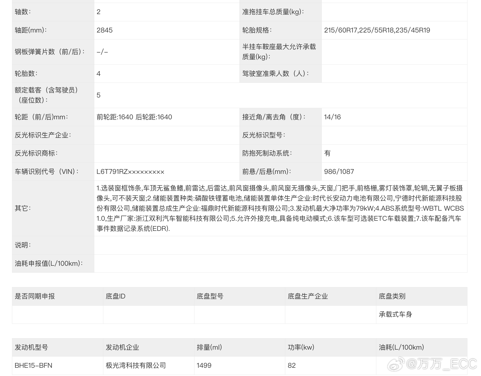Click the 半挂车鞍座最大允许承载质量(kg) label
This screenshot has width=481, height=376.
coord(279,52)
